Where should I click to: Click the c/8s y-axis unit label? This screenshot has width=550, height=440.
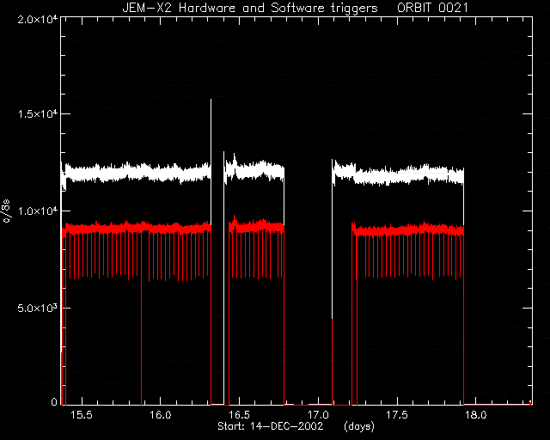[x=6, y=211]
